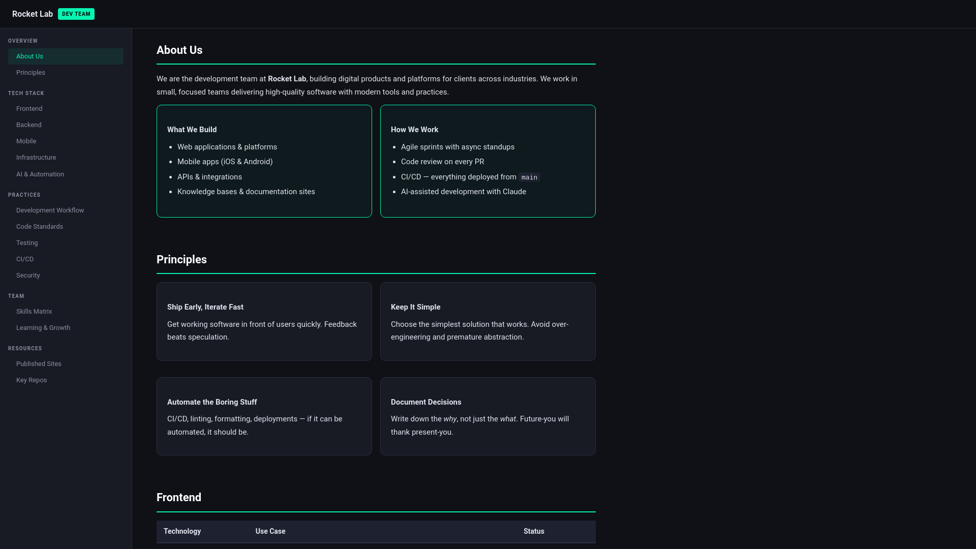
Task: Click the Frontend section heading
Action: pyautogui.click(x=179, y=498)
